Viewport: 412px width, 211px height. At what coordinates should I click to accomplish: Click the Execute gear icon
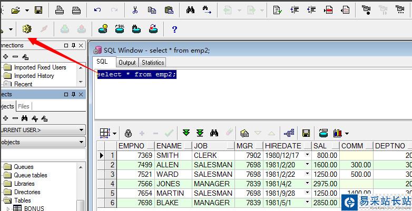point(27,29)
